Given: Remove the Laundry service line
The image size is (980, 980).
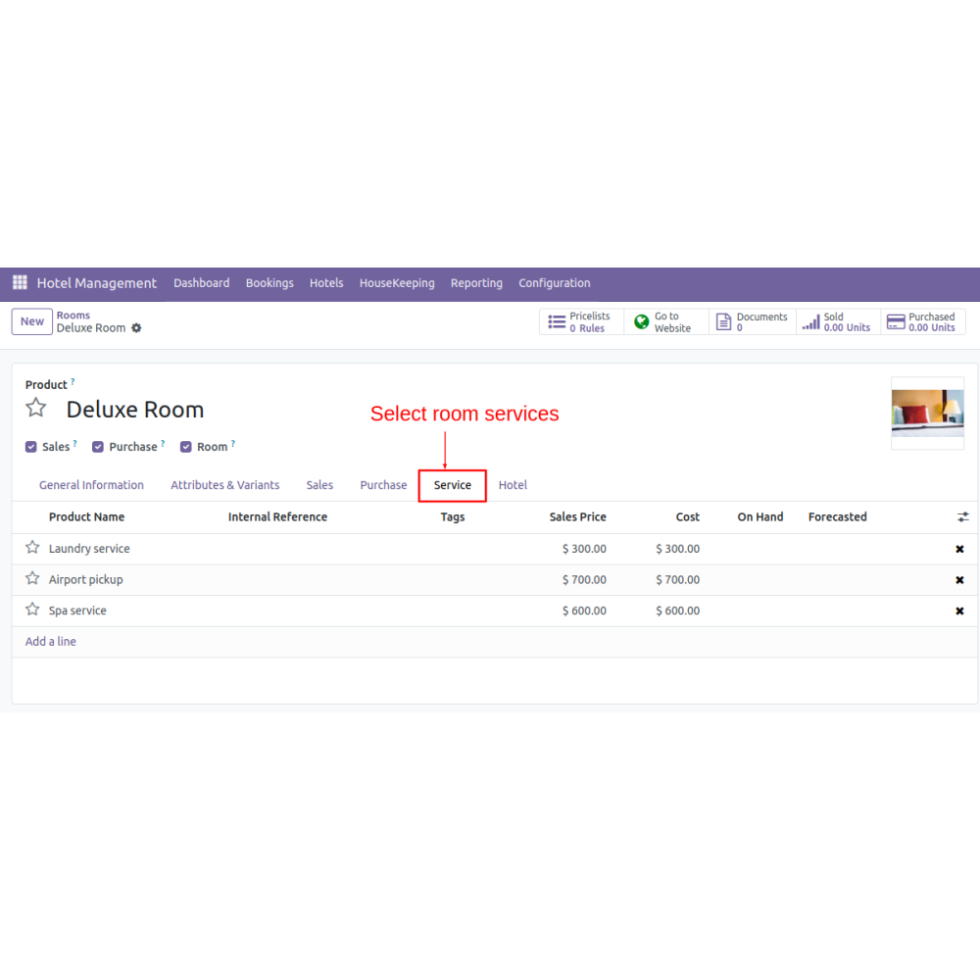Looking at the screenshot, I should (959, 549).
